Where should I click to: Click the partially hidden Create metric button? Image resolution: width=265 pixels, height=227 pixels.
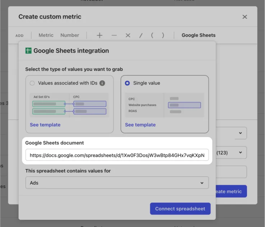point(231,191)
